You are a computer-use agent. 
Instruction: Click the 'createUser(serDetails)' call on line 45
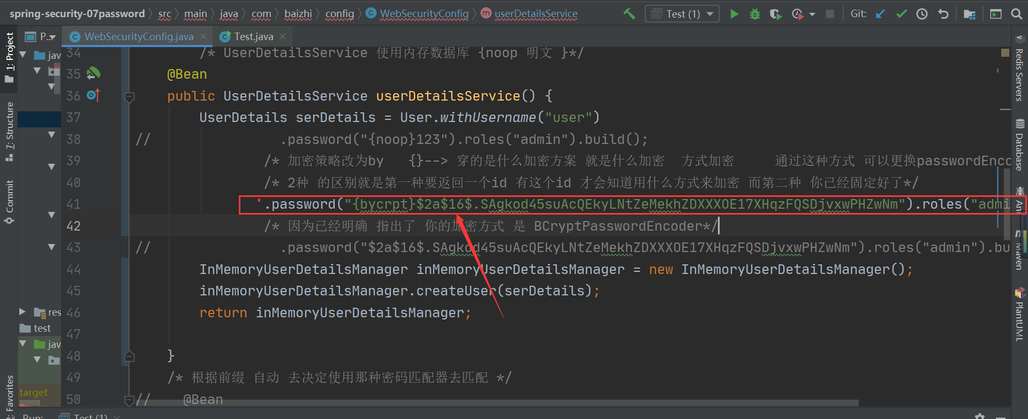[504, 291]
